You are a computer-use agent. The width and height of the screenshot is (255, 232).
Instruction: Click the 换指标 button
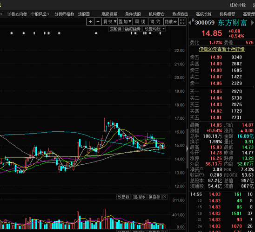(154, 197)
